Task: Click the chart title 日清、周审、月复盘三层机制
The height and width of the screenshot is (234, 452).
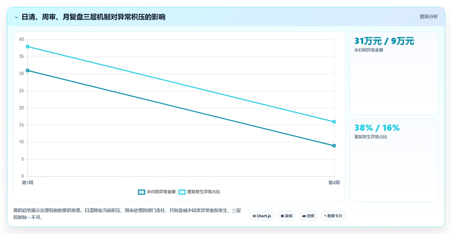Action: [x=93, y=17]
